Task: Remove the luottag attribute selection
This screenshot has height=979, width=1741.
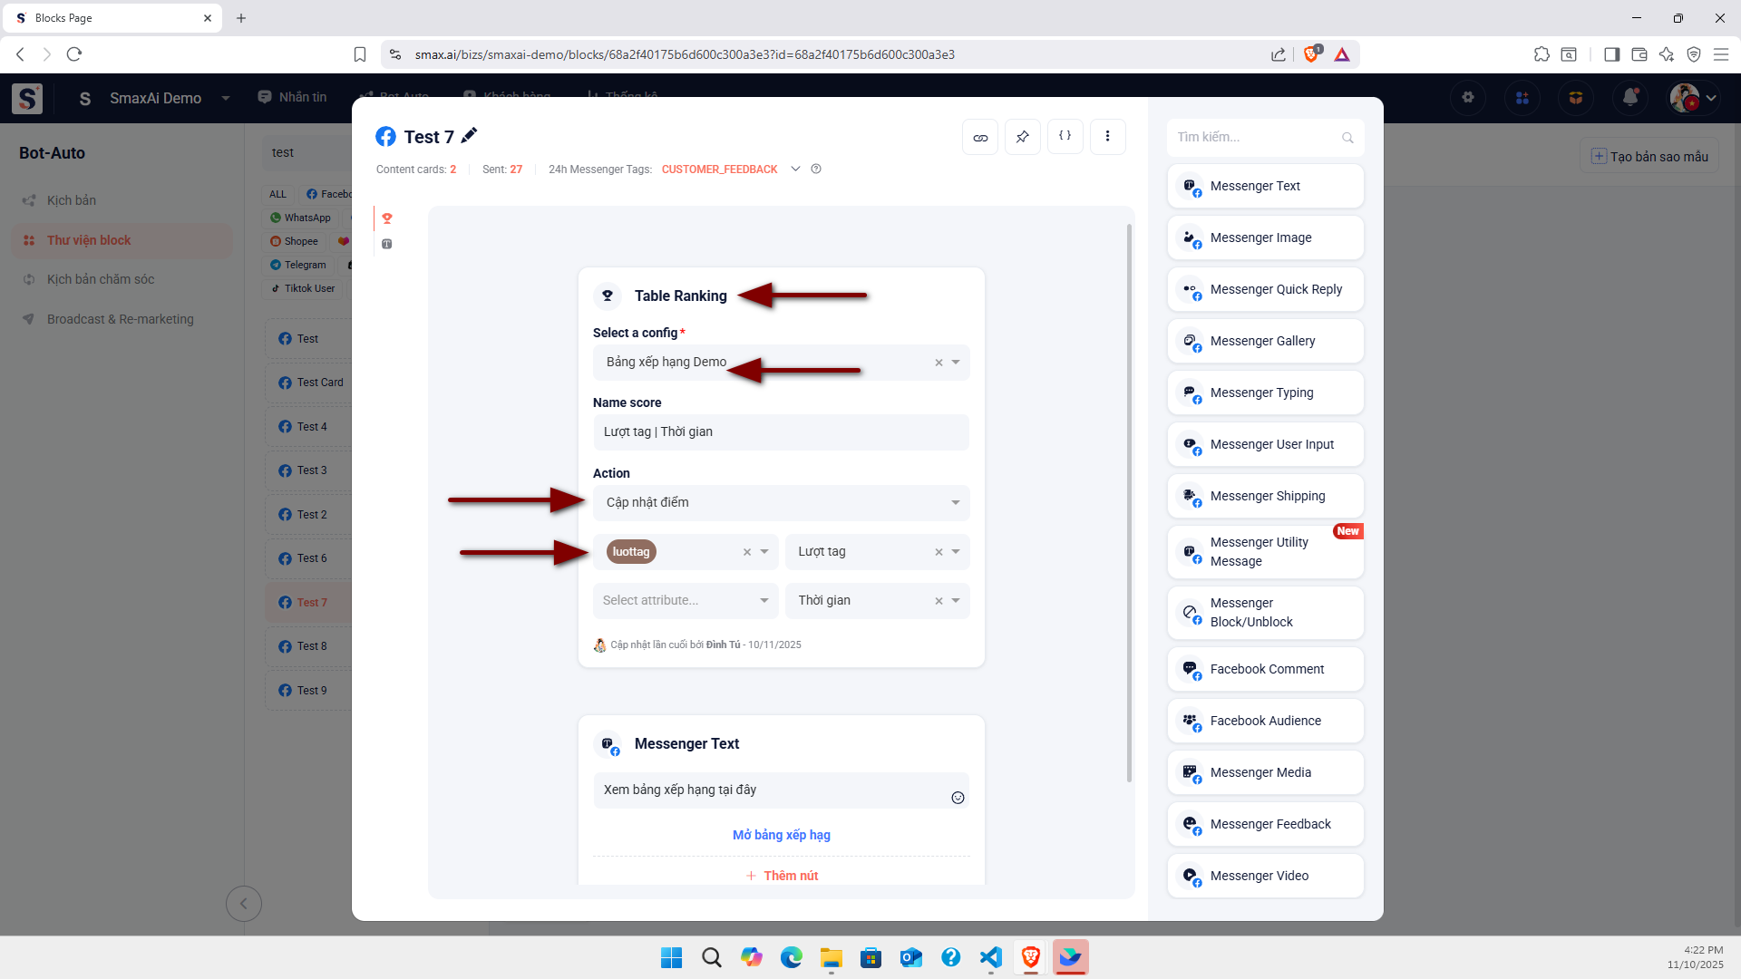Action: point(747,552)
